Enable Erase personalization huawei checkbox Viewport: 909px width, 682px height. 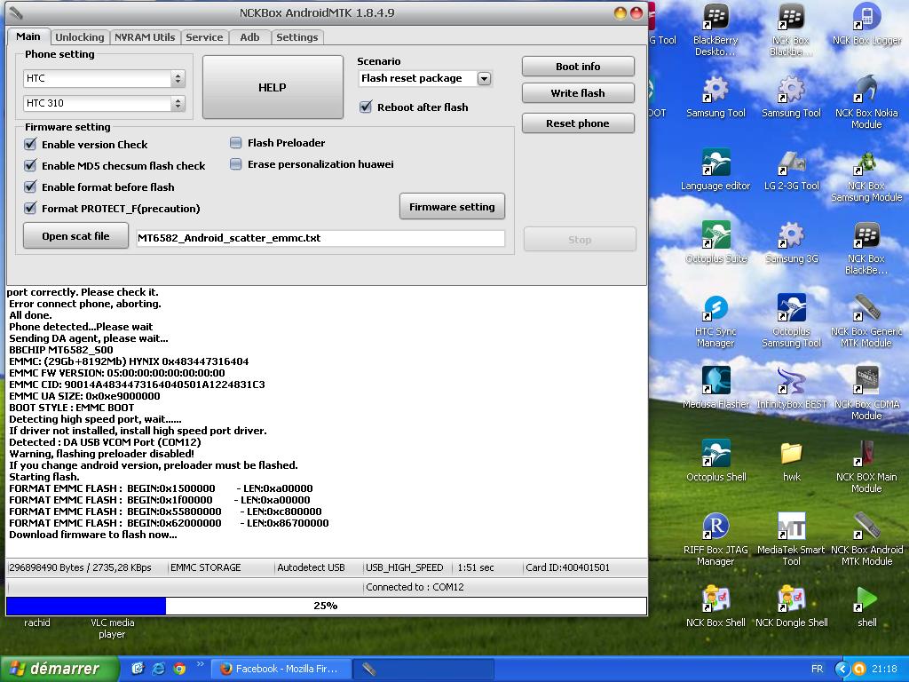[236, 164]
